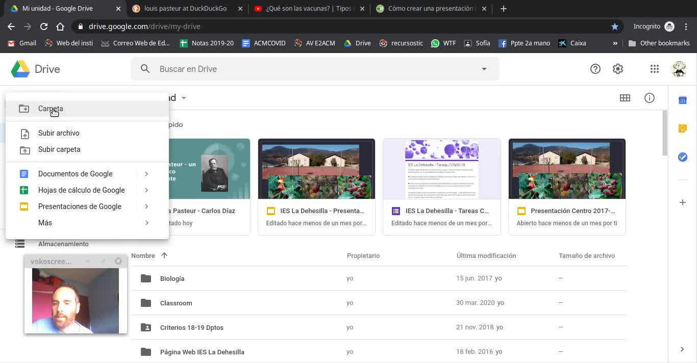Open the Gmail bookmark
697x363 pixels.
click(22, 43)
